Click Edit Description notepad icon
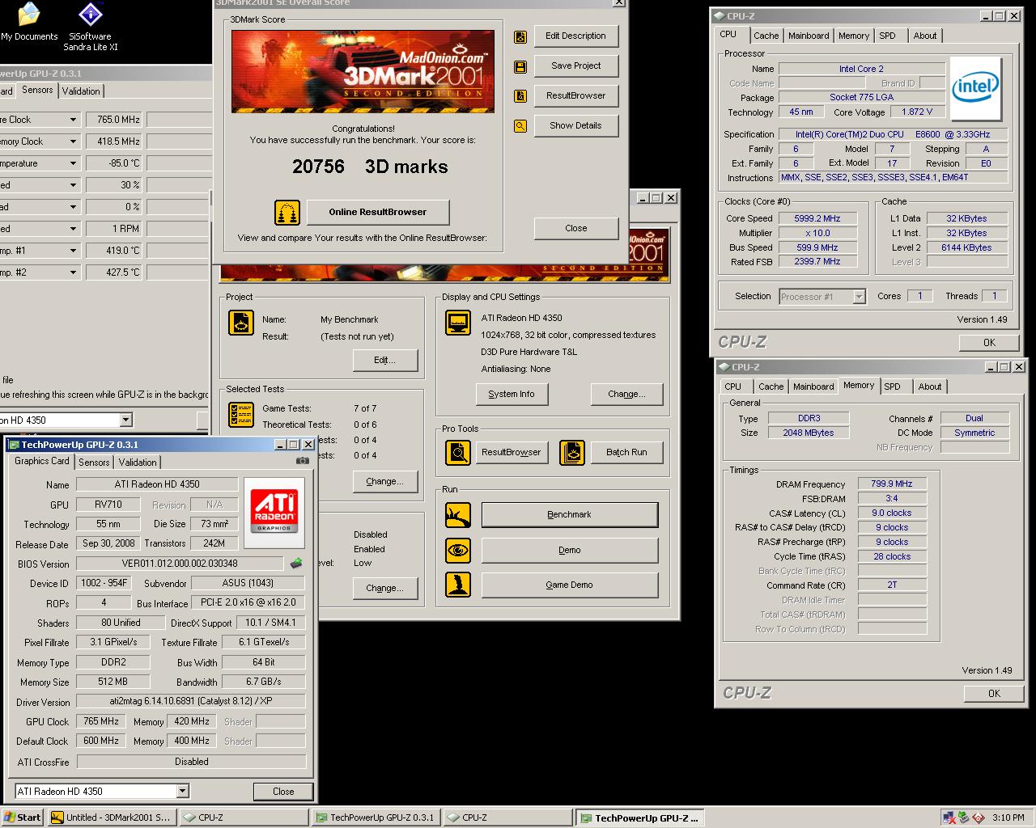The image size is (1036, 828). coord(520,36)
